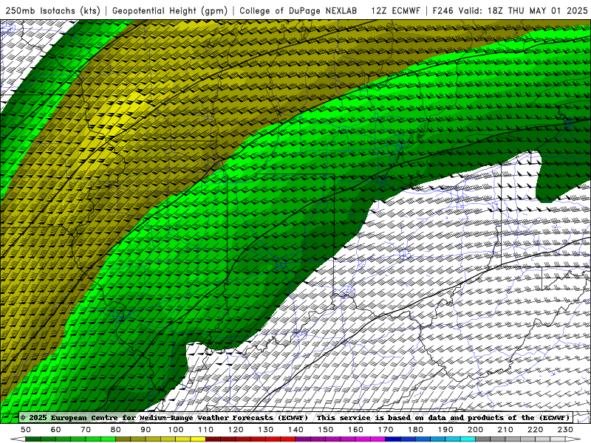Image resolution: width=591 pixels, height=443 pixels.
Task: Click the 210 value on the color scale
Action: 505,430
